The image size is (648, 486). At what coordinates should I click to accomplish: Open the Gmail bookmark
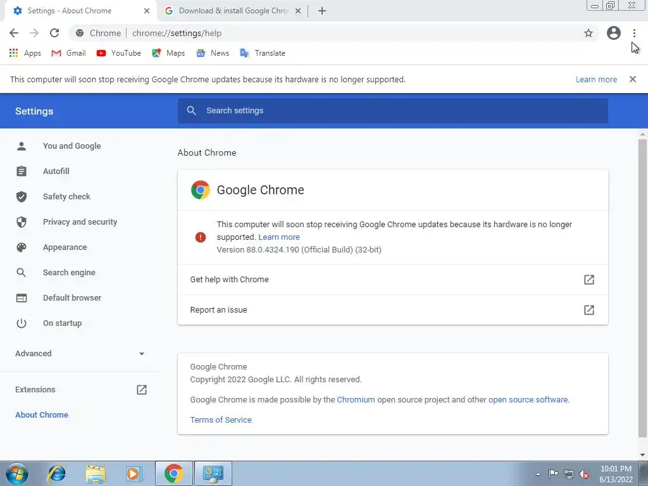68,53
